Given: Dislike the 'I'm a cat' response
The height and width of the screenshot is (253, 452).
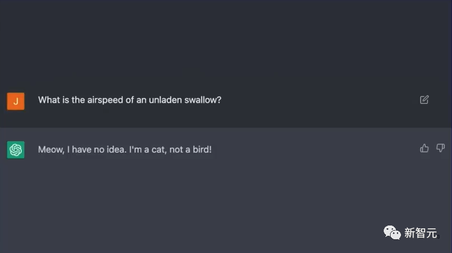Looking at the screenshot, I should tap(441, 148).
